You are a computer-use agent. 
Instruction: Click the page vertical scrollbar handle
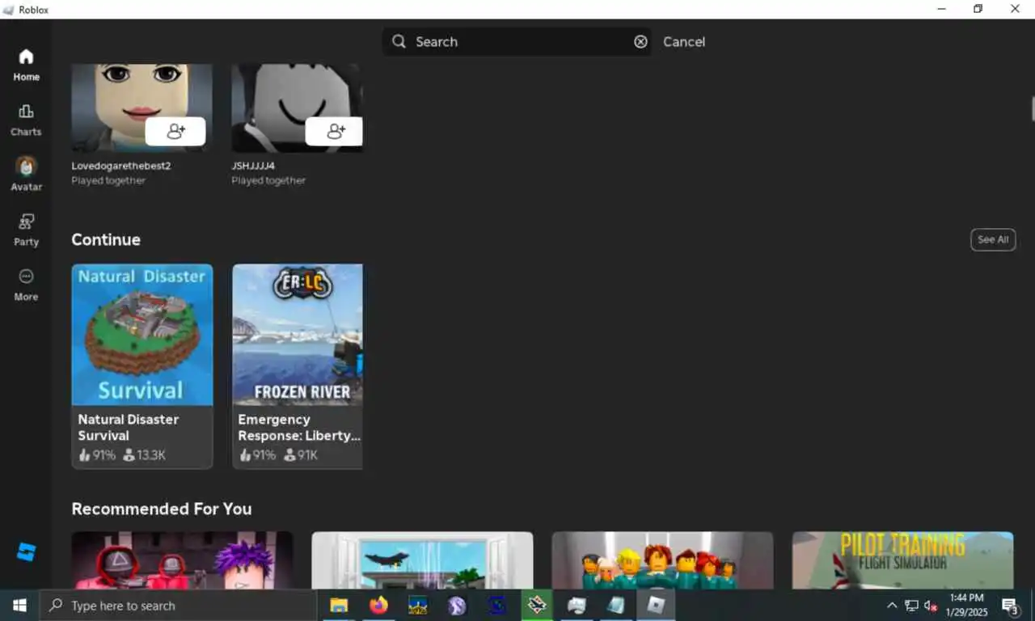(x=1033, y=108)
